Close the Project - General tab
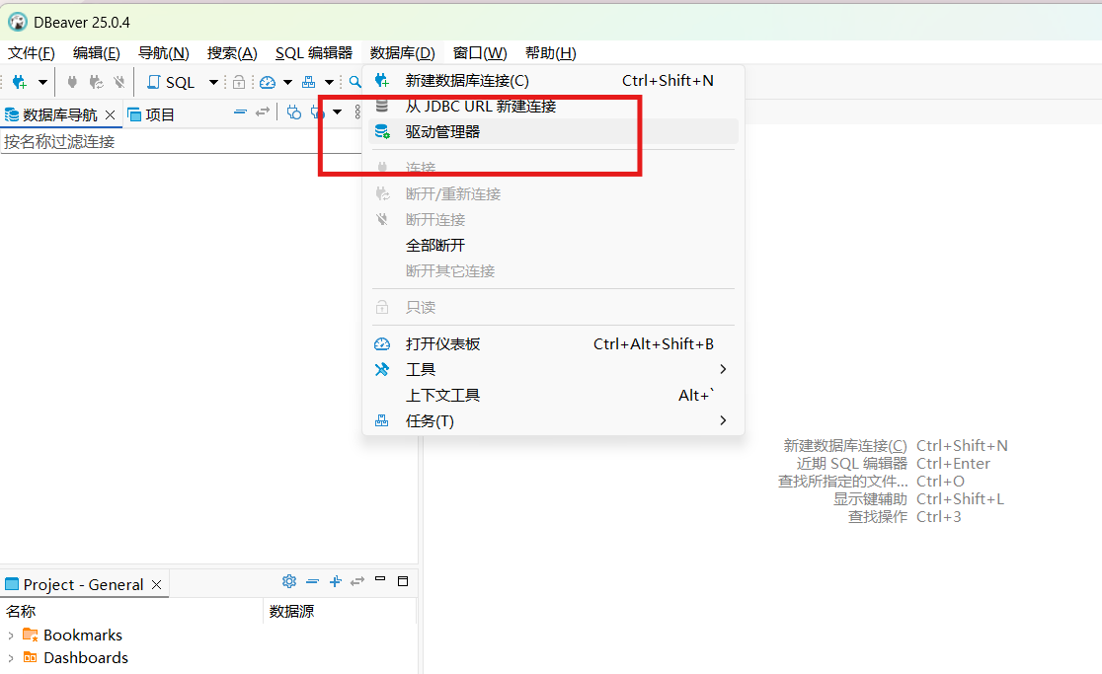 (157, 585)
